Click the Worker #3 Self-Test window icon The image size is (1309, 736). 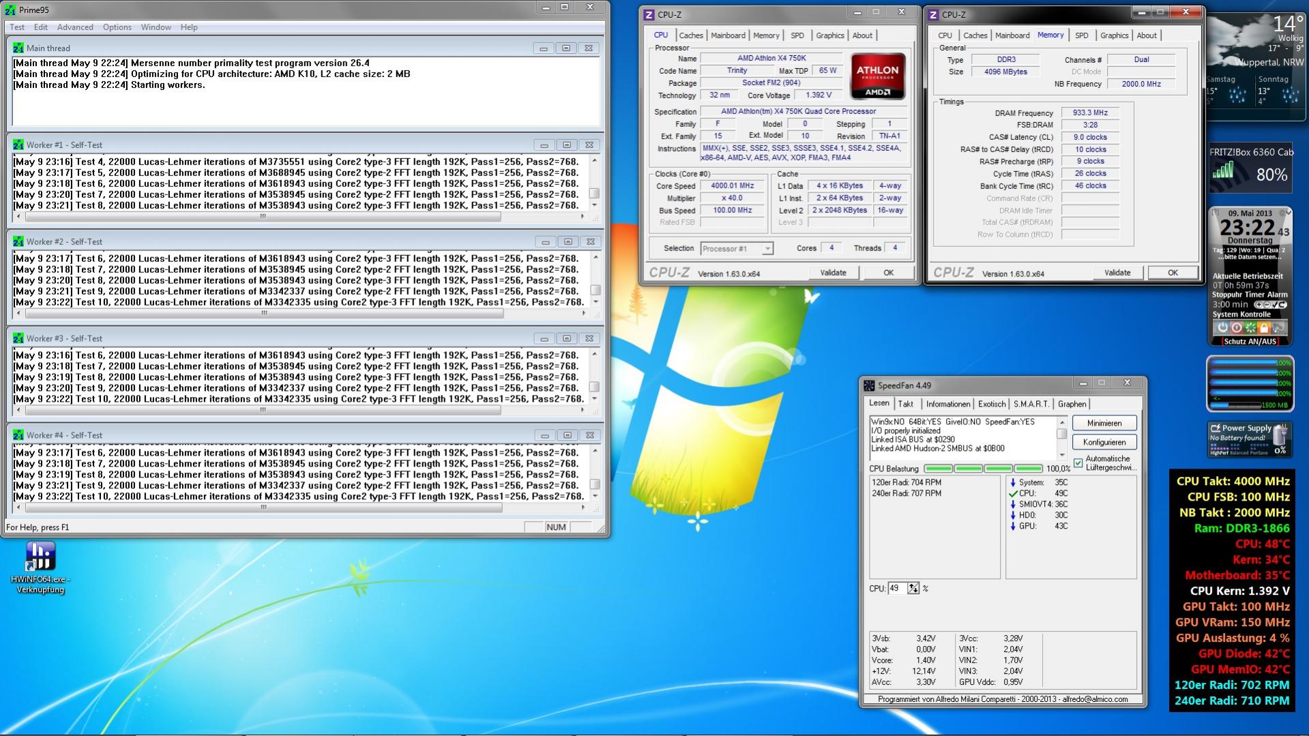(18, 339)
